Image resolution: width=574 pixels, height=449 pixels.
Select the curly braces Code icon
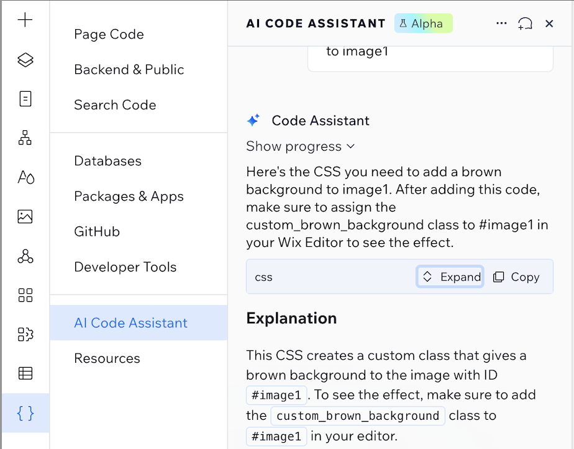25,413
